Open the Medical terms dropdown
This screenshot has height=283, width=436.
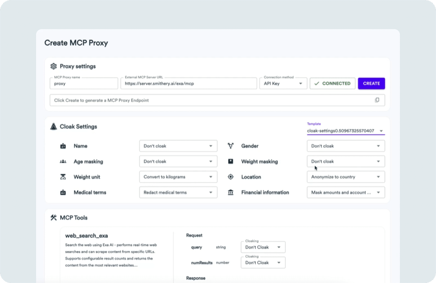(178, 192)
